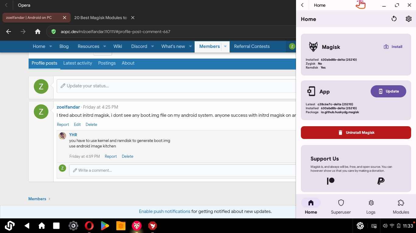Click Enable push notifications link
Viewport: 416px width, 233px height.
pyautogui.click(x=164, y=211)
